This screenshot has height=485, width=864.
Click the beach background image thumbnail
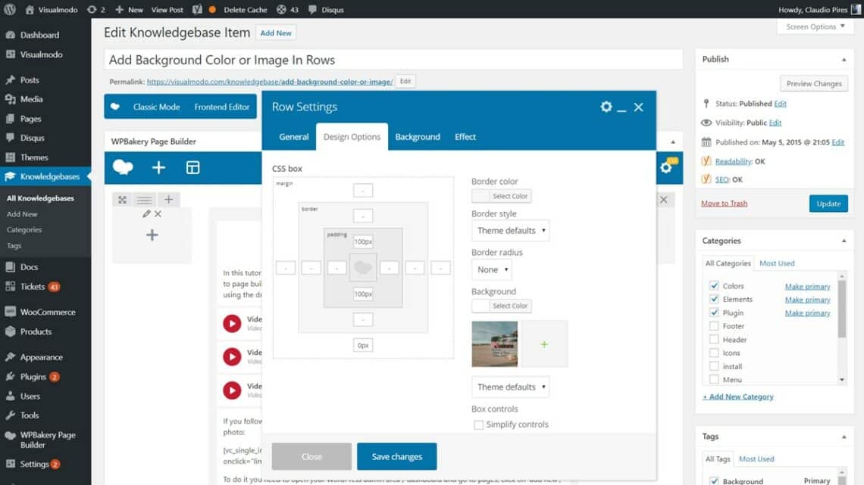[494, 344]
